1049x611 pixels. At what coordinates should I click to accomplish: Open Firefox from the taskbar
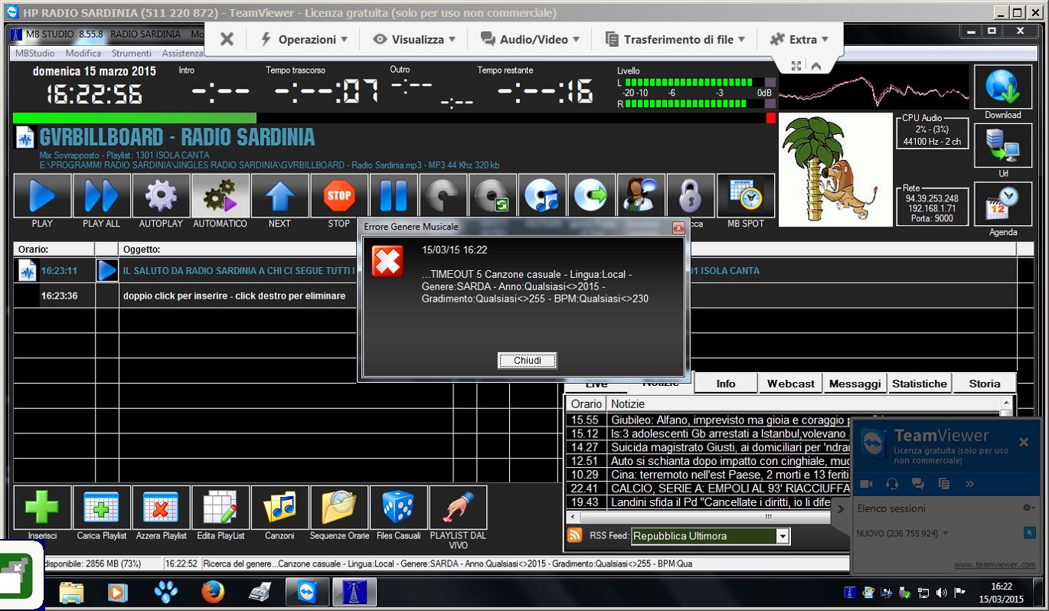[x=213, y=591]
